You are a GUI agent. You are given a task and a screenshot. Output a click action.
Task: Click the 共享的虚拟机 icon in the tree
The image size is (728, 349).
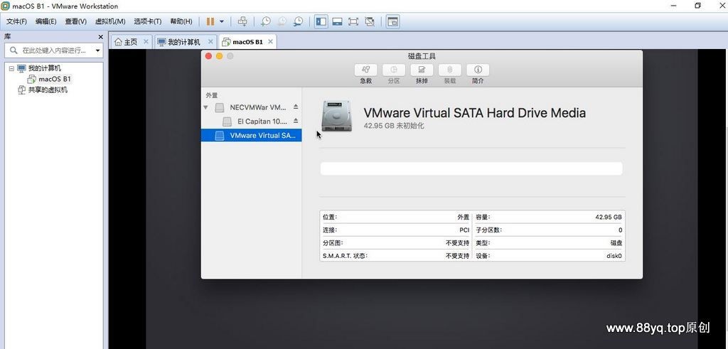coord(21,90)
